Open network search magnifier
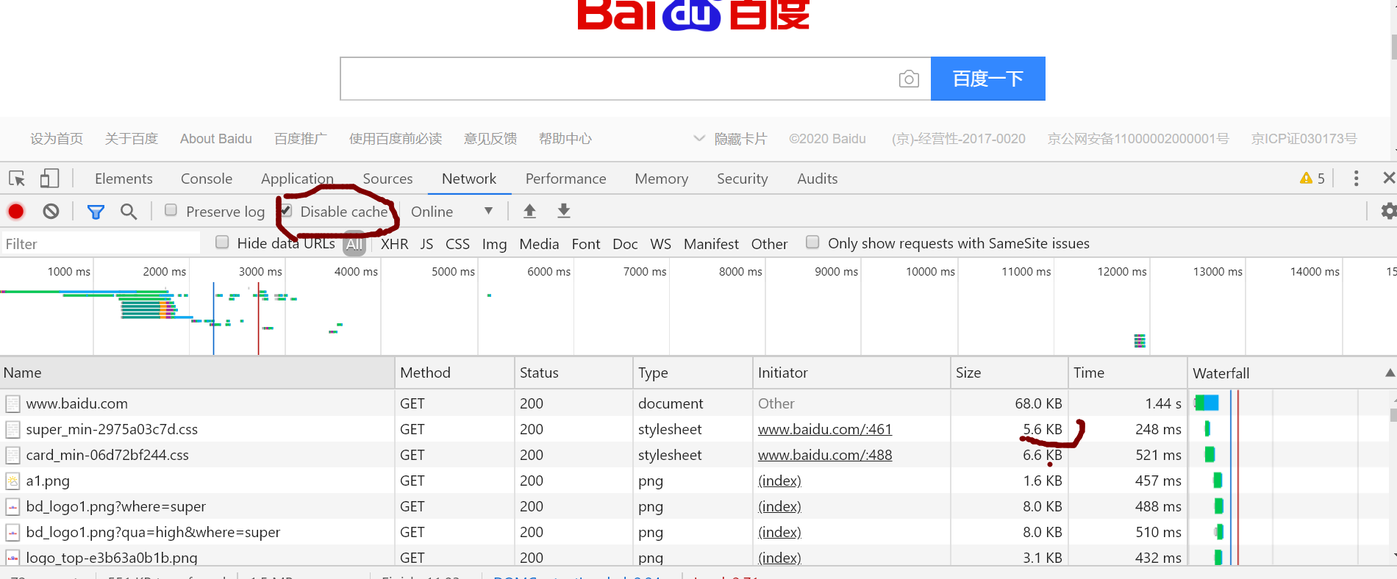 click(x=129, y=212)
